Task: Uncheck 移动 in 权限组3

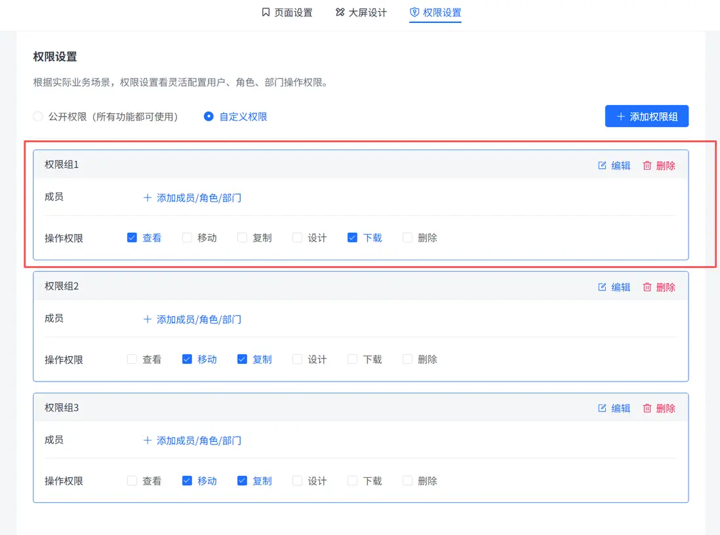Action: pos(187,481)
